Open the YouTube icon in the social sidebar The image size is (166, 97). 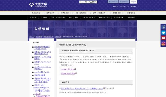[x=163, y=38]
